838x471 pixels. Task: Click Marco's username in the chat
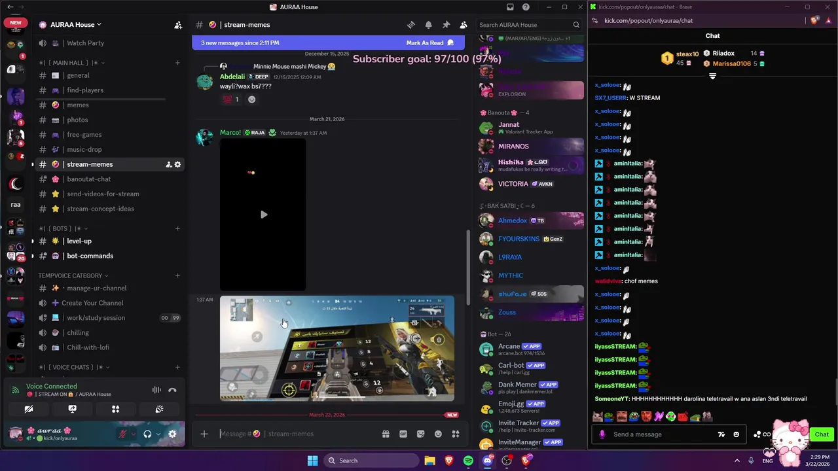click(x=230, y=133)
